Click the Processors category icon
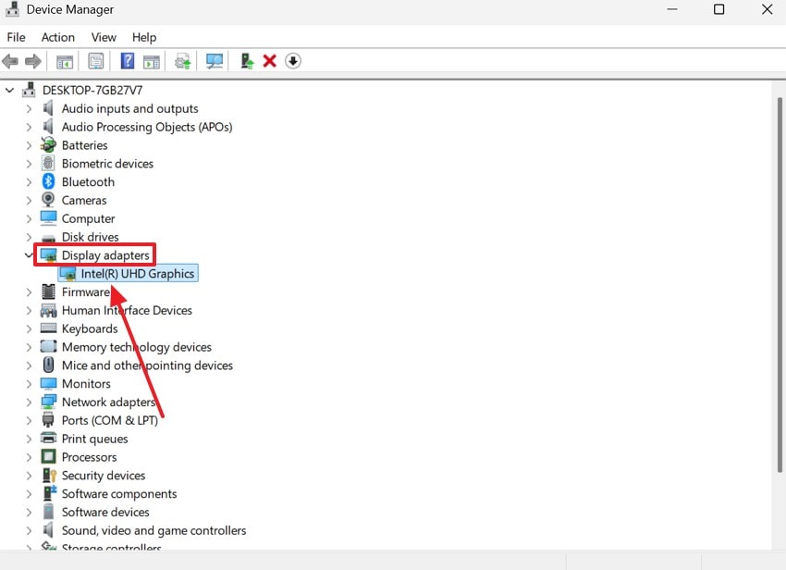 pyautogui.click(x=48, y=456)
